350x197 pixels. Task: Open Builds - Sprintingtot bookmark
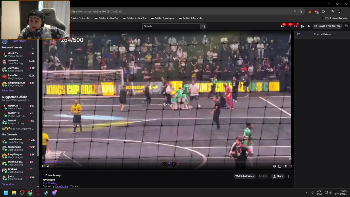tap(163, 18)
